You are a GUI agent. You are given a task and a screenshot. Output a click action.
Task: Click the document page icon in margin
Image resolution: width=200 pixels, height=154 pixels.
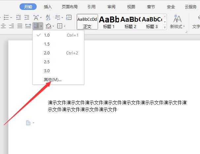(x=28, y=123)
